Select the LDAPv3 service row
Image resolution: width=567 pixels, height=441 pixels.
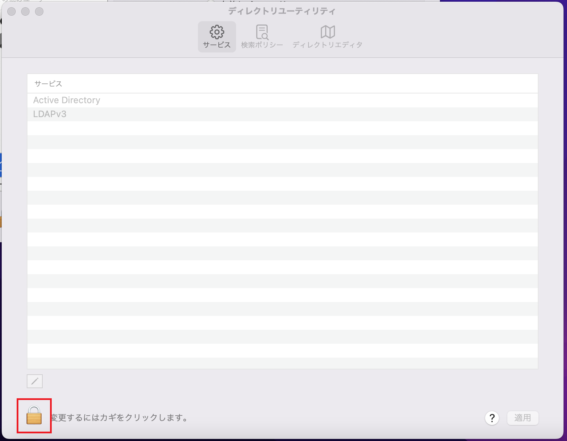[x=283, y=114]
